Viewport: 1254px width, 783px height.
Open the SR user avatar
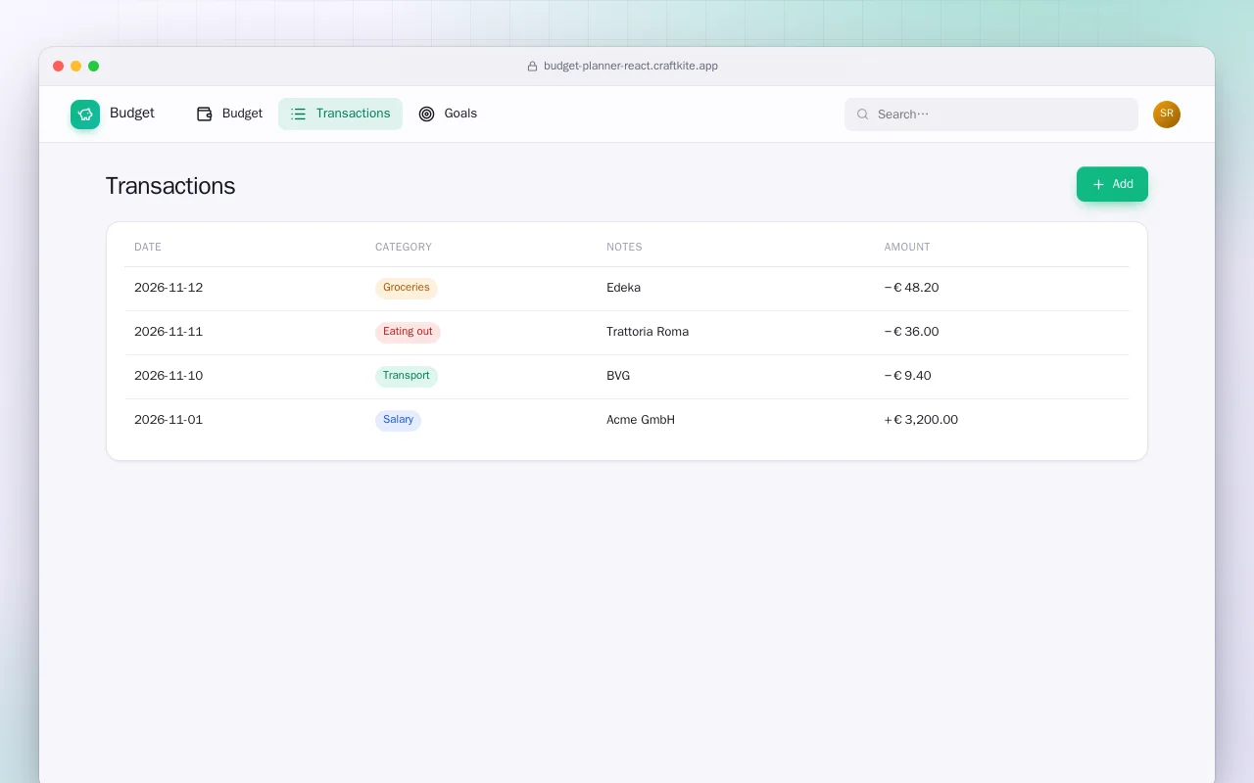[1167, 115]
